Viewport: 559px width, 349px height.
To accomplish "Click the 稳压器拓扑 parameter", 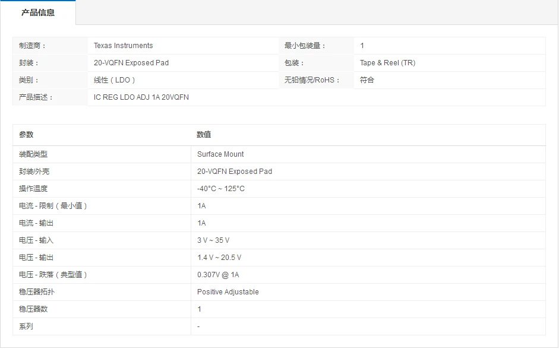I will (x=37, y=292).
